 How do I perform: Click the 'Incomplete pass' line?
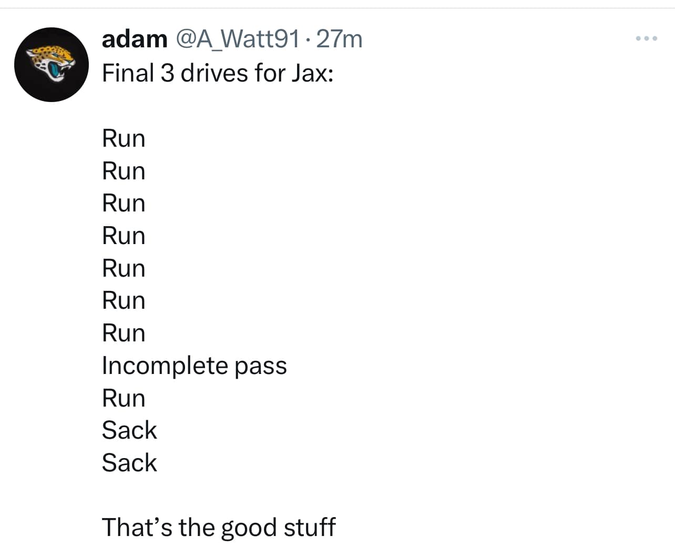pyautogui.click(x=194, y=366)
